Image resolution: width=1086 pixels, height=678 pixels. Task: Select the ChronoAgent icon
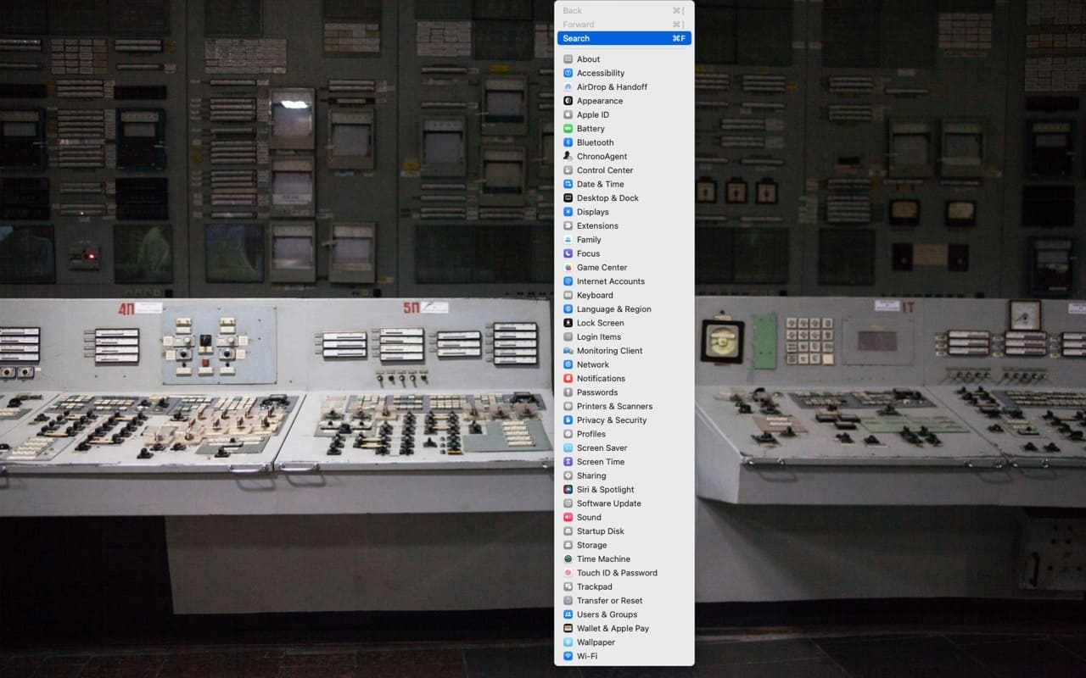[567, 156]
